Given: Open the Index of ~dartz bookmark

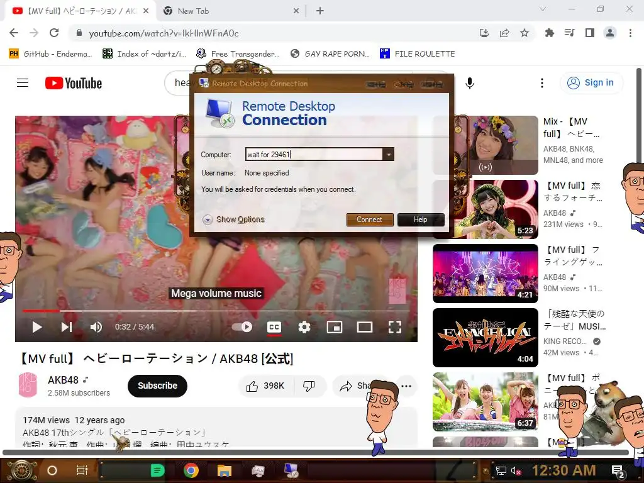Looking at the screenshot, I should (145, 53).
